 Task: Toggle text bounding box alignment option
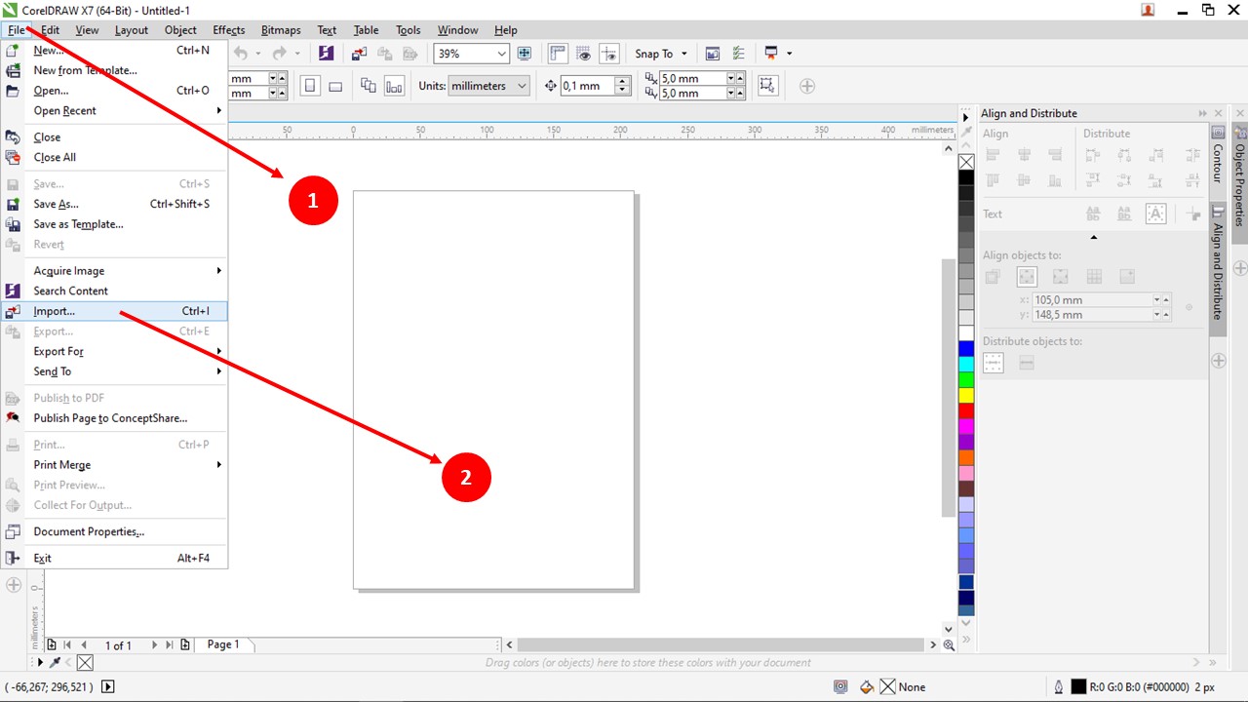click(1155, 214)
